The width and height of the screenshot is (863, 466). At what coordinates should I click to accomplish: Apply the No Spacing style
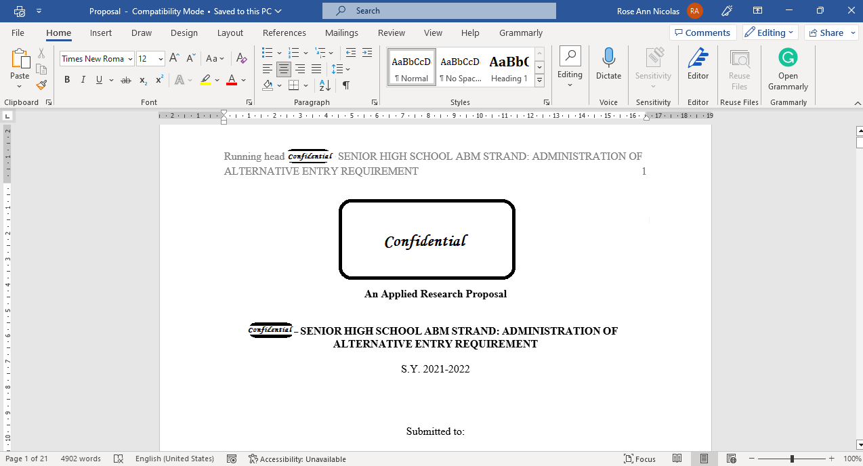(x=460, y=68)
